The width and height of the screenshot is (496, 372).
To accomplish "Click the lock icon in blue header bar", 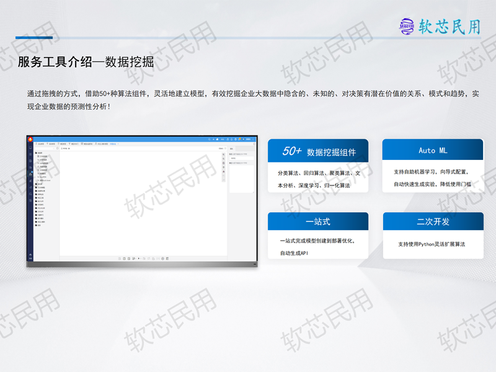I will [x=228, y=139].
